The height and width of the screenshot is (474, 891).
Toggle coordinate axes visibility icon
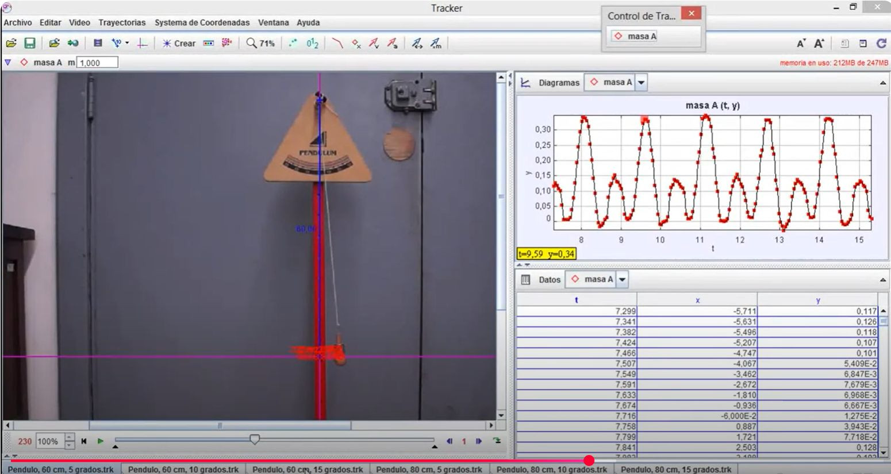point(142,43)
